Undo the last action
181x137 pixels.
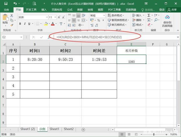coord(15,4)
